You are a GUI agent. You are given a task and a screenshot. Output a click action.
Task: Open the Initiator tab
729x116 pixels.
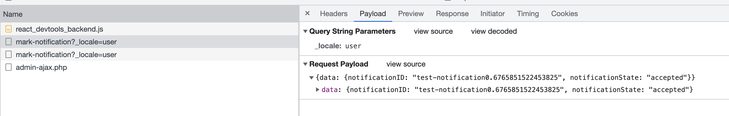492,14
